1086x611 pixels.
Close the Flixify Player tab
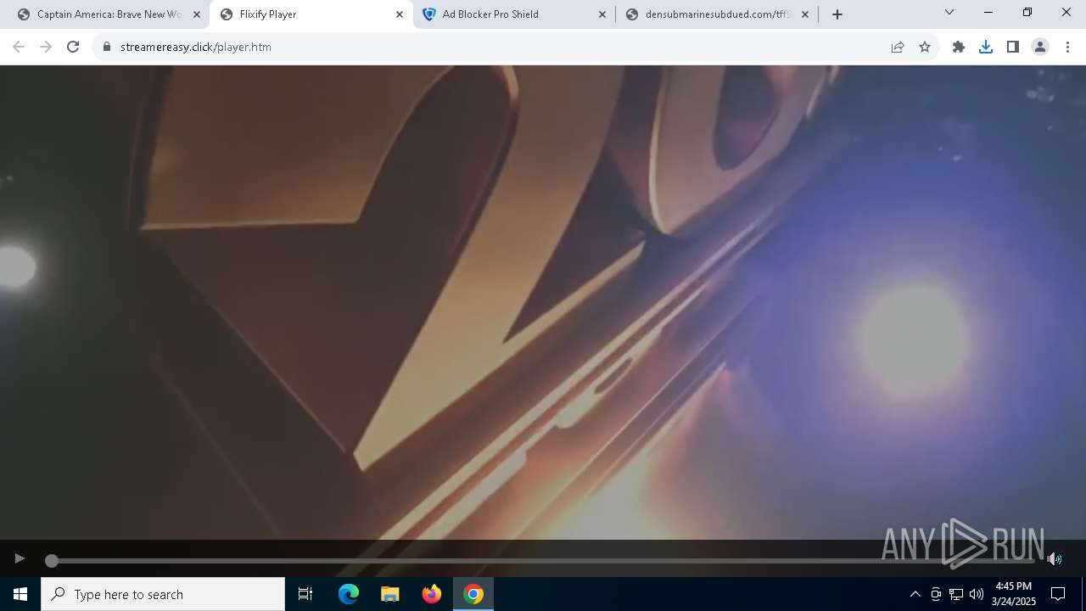(400, 14)
